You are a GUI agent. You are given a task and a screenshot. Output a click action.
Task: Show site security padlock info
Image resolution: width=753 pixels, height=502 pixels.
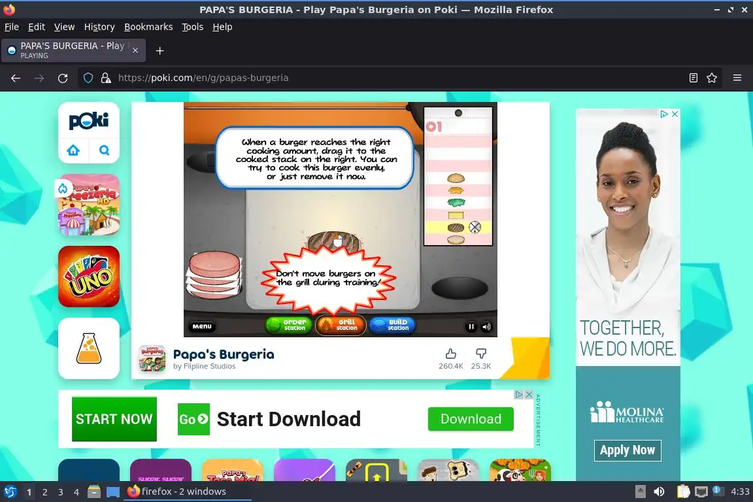[x=106, y=78]
